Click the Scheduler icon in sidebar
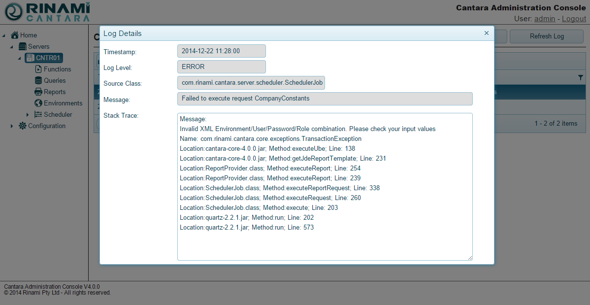This screenshot has width=590, height=305. [x=38, y=115]
